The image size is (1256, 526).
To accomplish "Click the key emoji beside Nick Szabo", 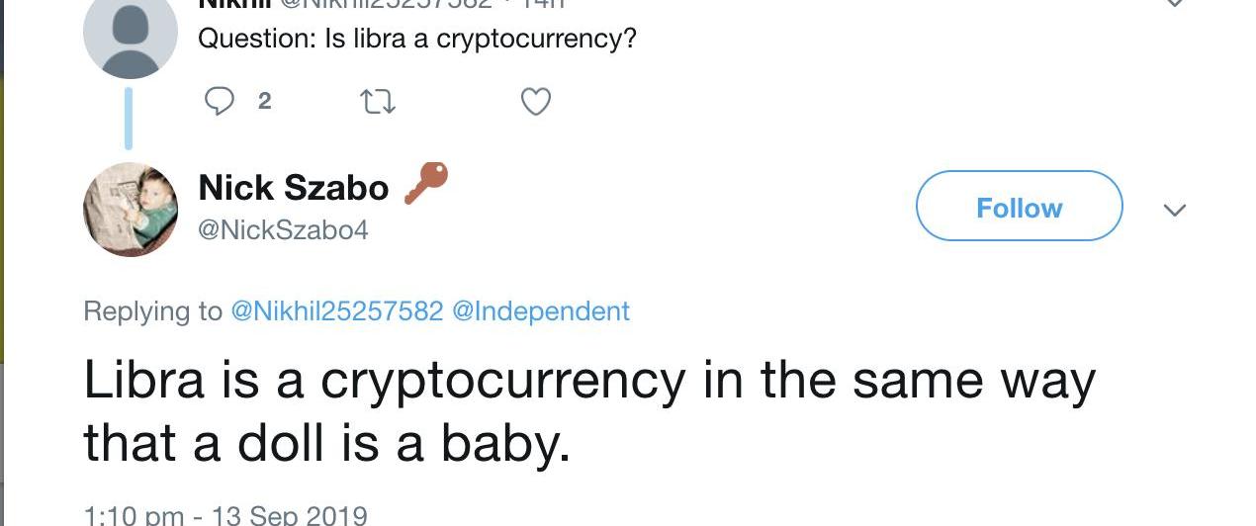I will pos(426,183).
